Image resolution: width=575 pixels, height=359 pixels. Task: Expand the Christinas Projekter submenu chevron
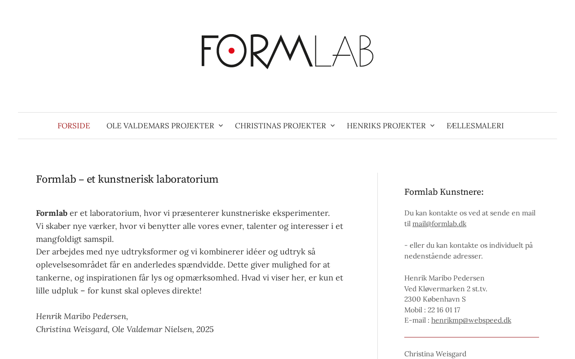(333, 126)
